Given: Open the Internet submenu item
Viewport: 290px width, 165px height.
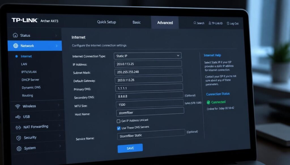Looking at the screenshot, I should [26, 56].
